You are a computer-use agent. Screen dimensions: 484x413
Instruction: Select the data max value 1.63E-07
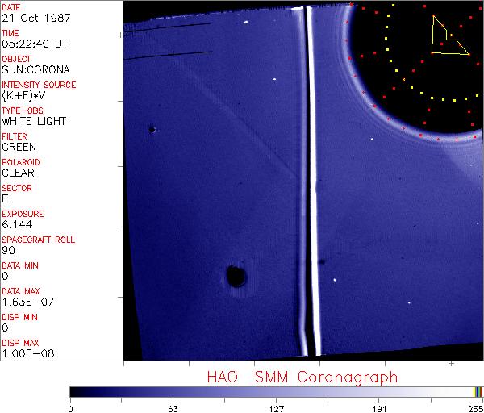[25, 302]
